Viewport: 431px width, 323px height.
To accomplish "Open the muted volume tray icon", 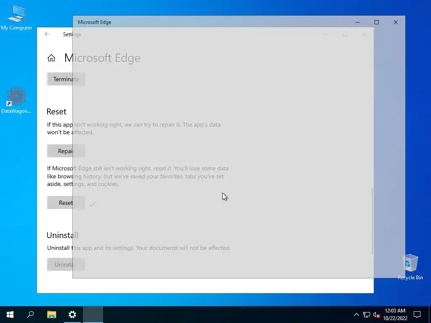I will (377, 315).
